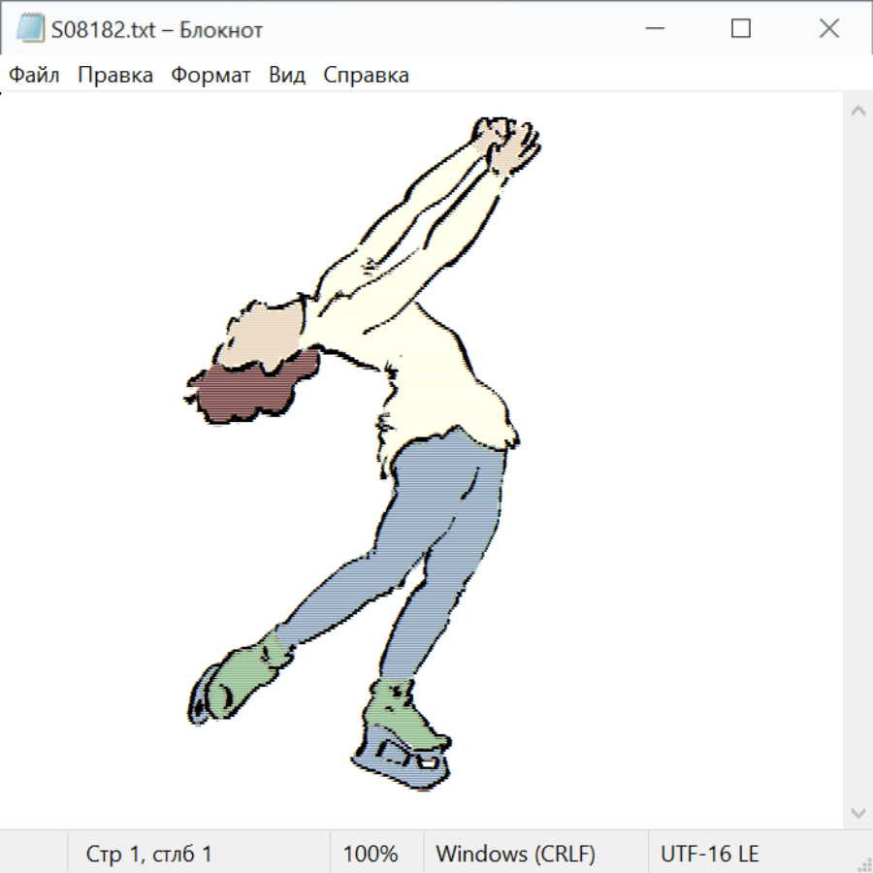
Task: Click the skater's clasped hands in text area
Action: pos(506,141)
